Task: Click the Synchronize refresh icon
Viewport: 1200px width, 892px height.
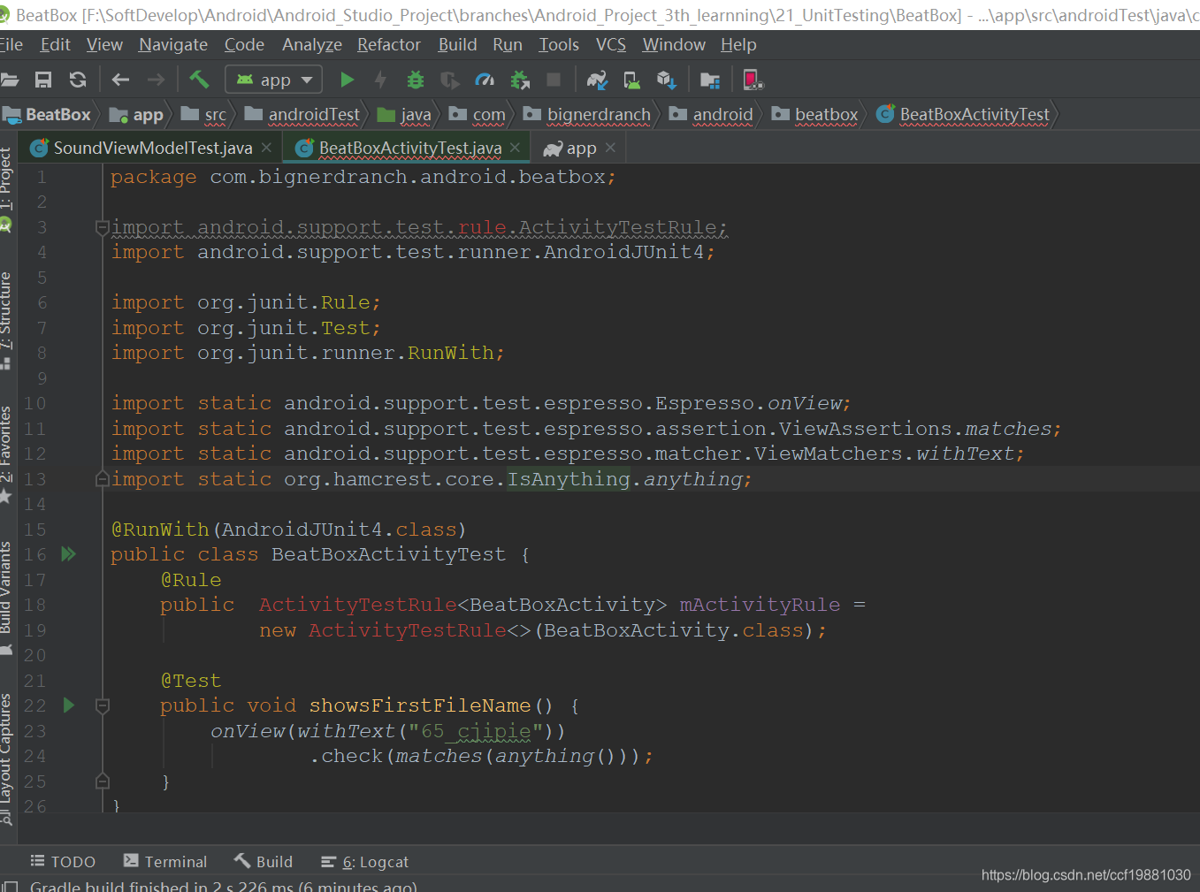Action: click(x=78, y=80)
